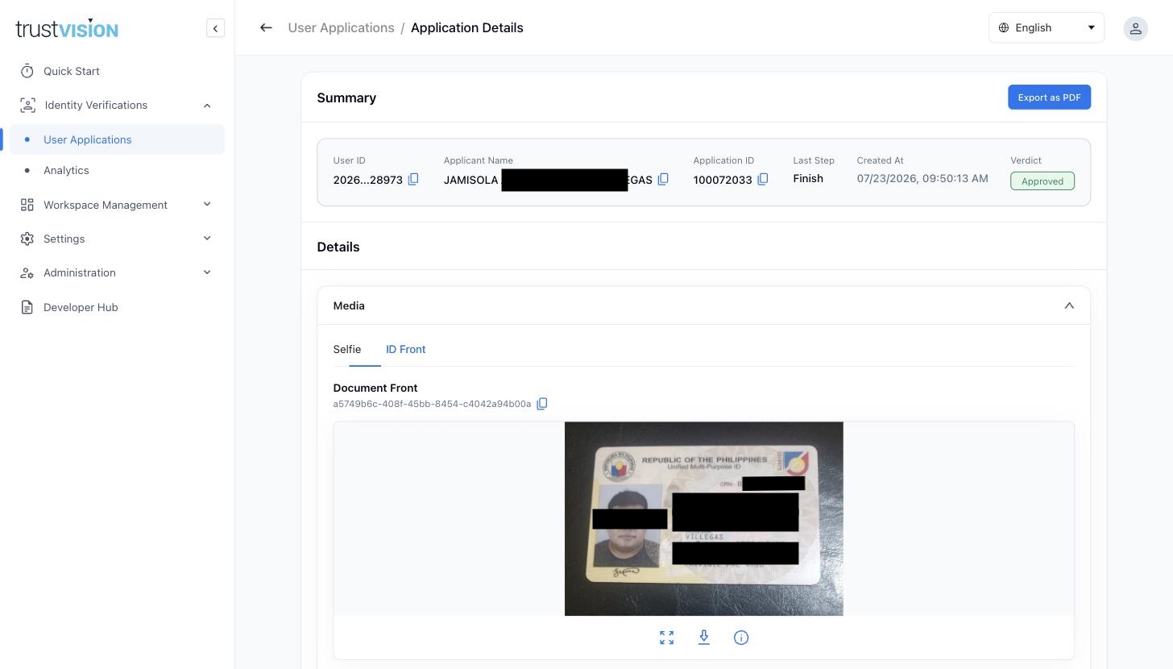Expand the Administration section

point(207,272)
